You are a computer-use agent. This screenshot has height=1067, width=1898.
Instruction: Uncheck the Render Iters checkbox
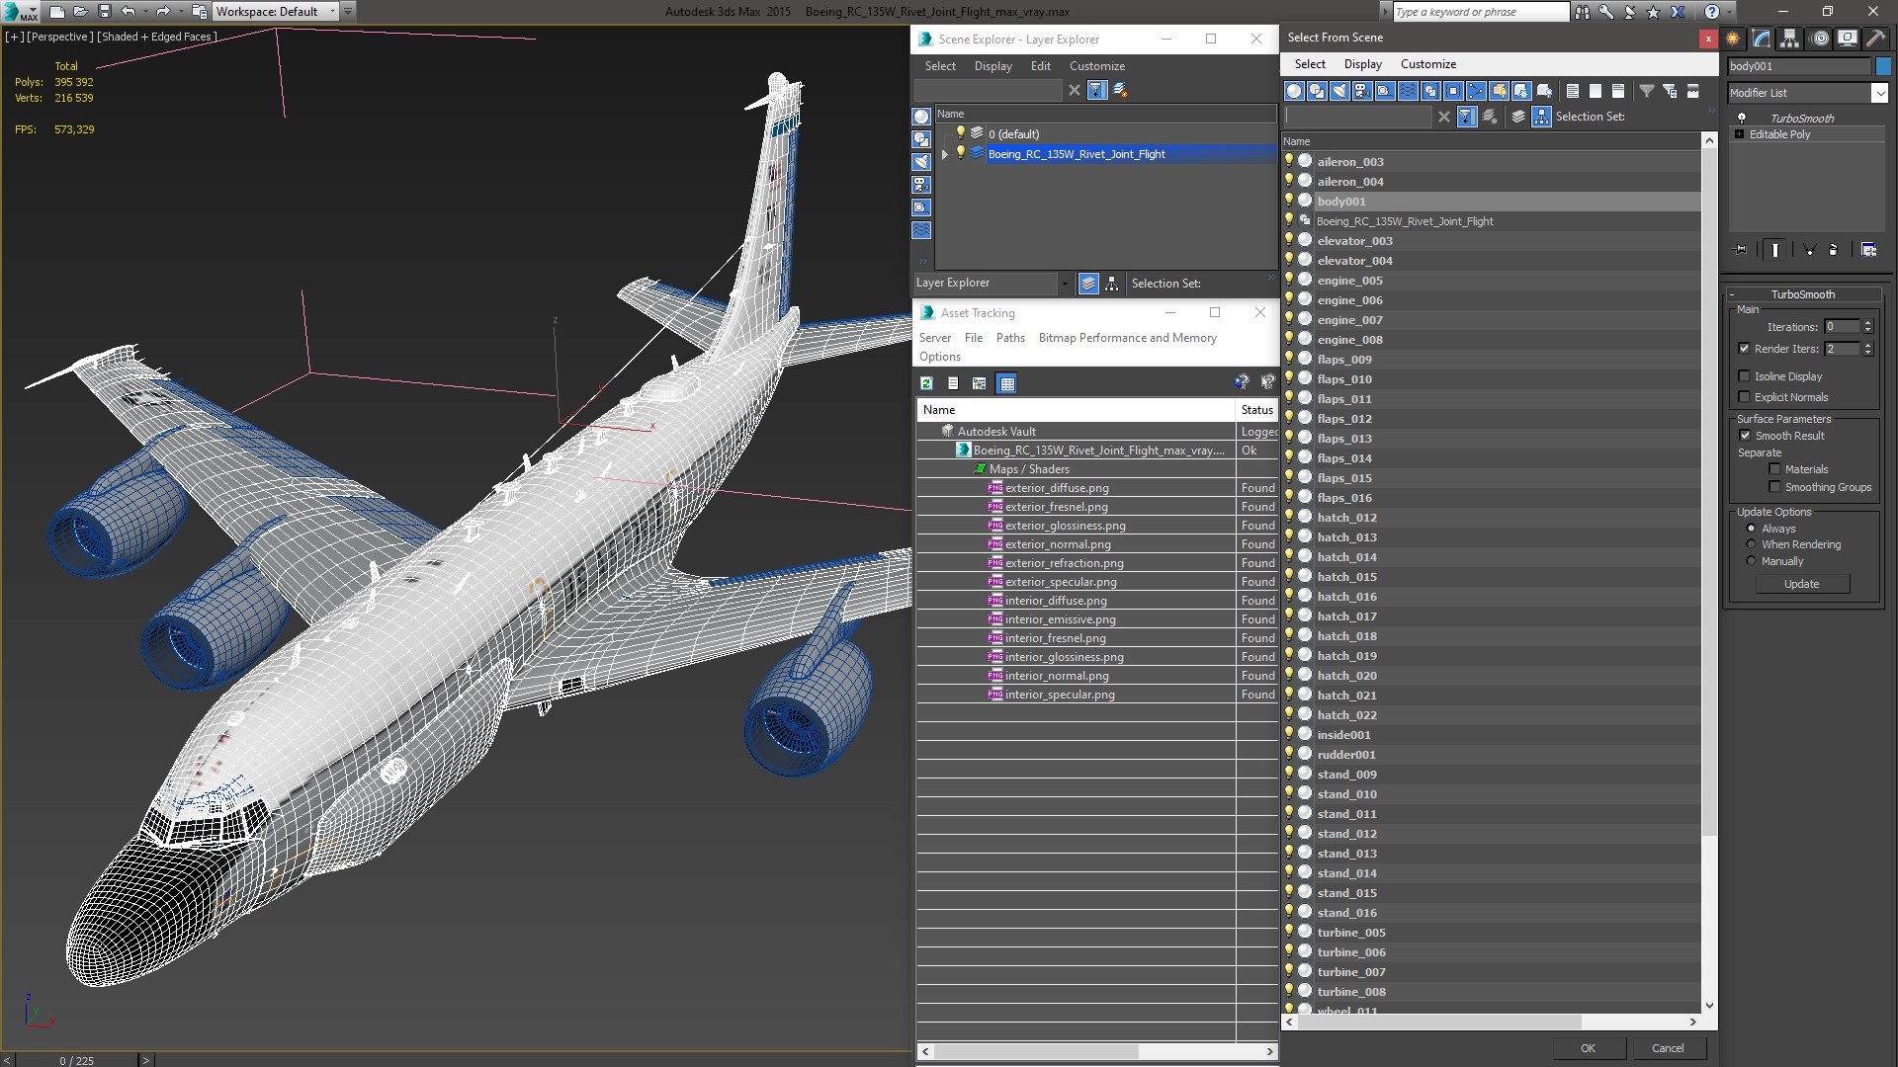click(x=1744, y=349)
